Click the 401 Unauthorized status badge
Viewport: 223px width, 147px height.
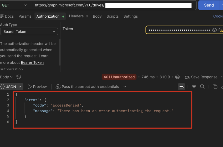tap(119, 77)
